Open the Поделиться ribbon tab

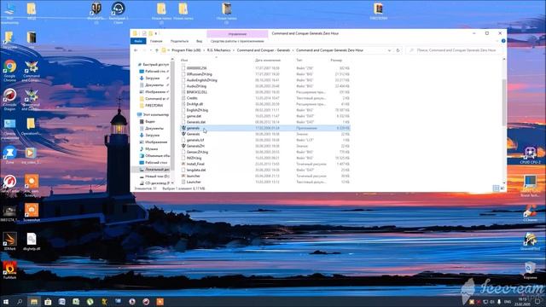[x=179, y=41]
